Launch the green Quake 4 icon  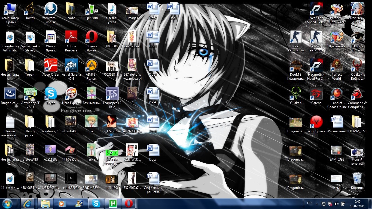click(x=296, y=94)
